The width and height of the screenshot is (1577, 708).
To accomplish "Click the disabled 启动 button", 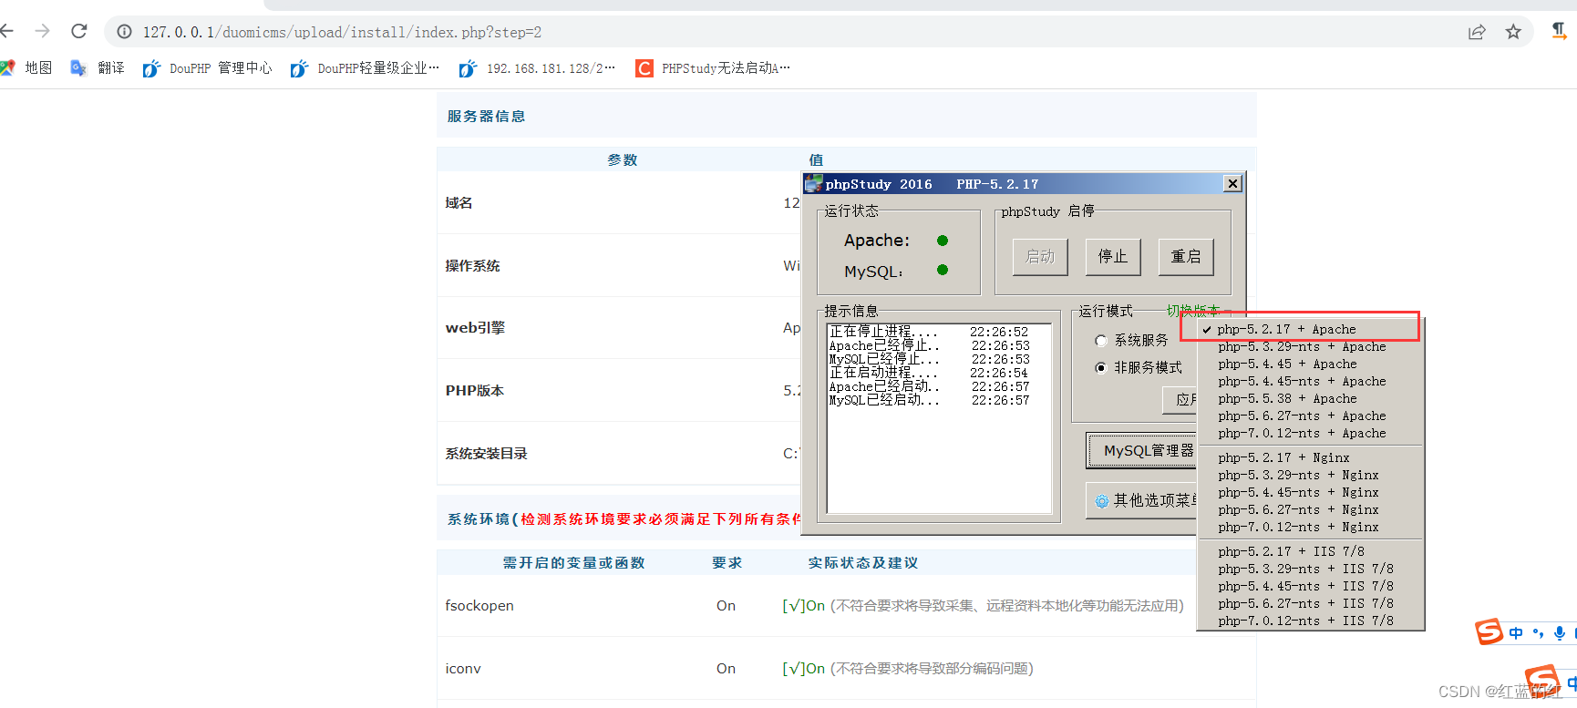I will [1040, 257].
